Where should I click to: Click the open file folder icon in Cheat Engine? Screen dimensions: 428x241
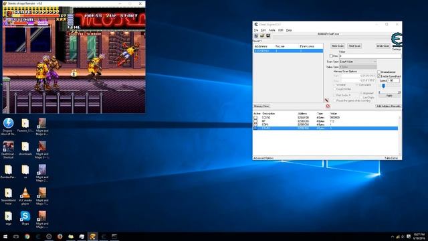click(262, 35)
